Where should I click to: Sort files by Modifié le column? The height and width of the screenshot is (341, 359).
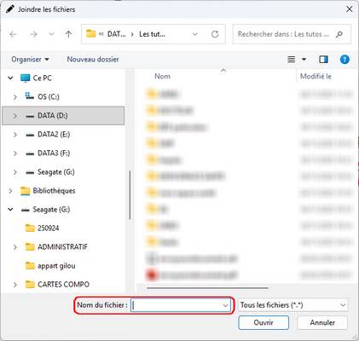(316, 76)
